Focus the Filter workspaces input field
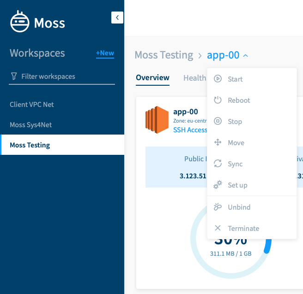 62,76
